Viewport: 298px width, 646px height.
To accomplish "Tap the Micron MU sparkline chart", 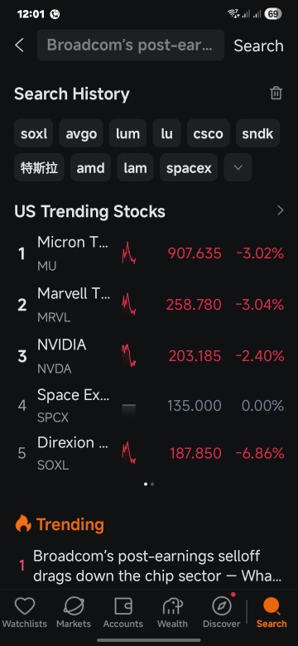I will point(129,253).
